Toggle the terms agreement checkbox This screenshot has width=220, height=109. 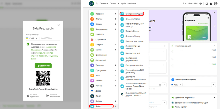point(28,44)
